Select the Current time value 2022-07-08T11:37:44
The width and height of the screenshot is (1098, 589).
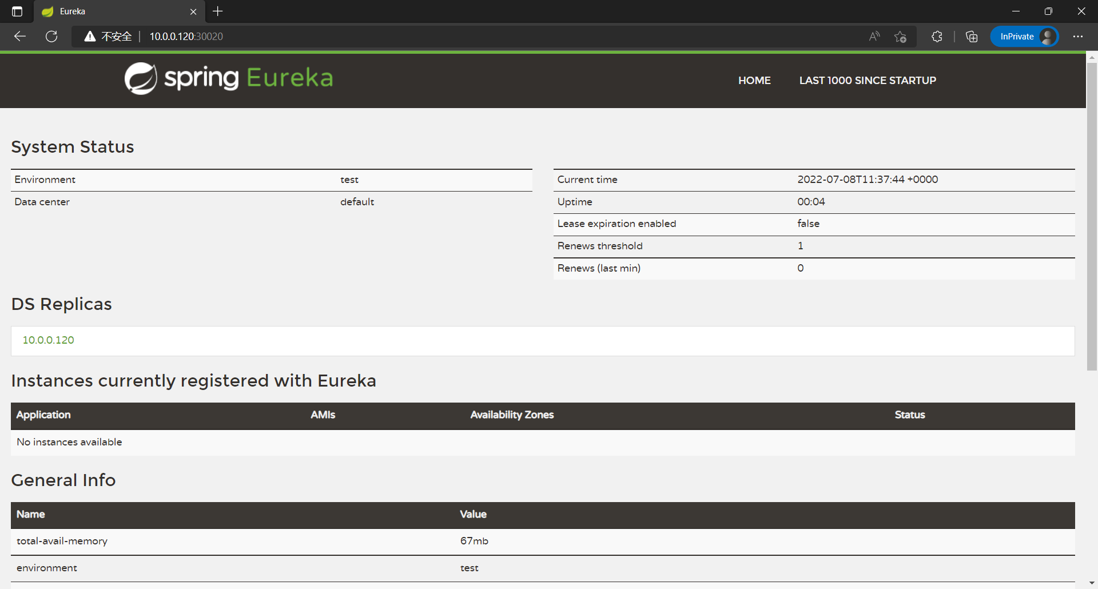pyautogui.click(x=868, y=180)
